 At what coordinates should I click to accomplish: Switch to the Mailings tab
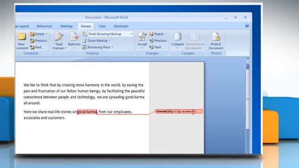tap(66, 26)
